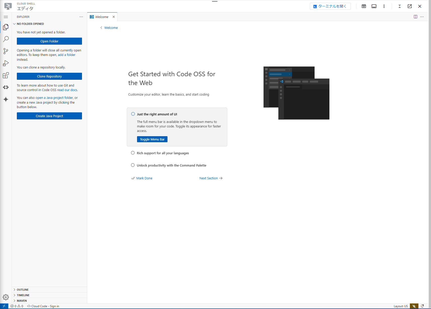
Task: Open the Run and Debug view
Action: [6, 63]
